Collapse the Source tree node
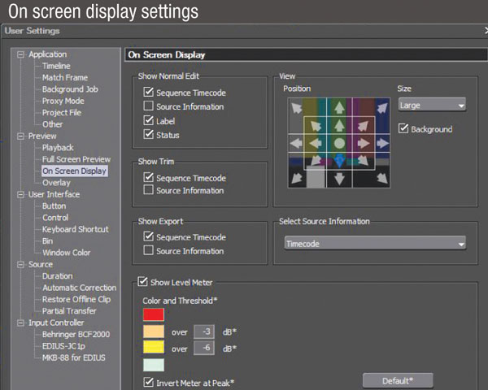Screen dimensions: 488x390 click(x=20, y=265)
